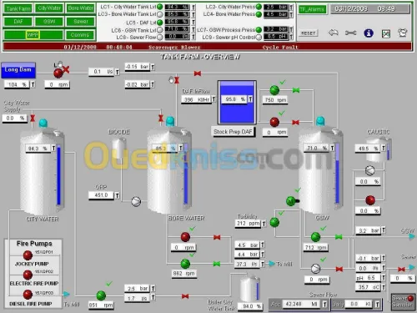Open the Sewer page
This screenshot has height=313, width=417.
(x=81, y=22)
